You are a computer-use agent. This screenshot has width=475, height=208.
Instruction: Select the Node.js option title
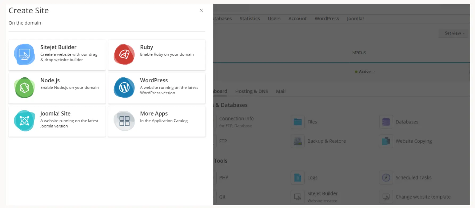point(50,80)
